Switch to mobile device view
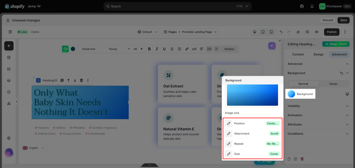Viewport: 355px width, 168px height. pos(271,32)
